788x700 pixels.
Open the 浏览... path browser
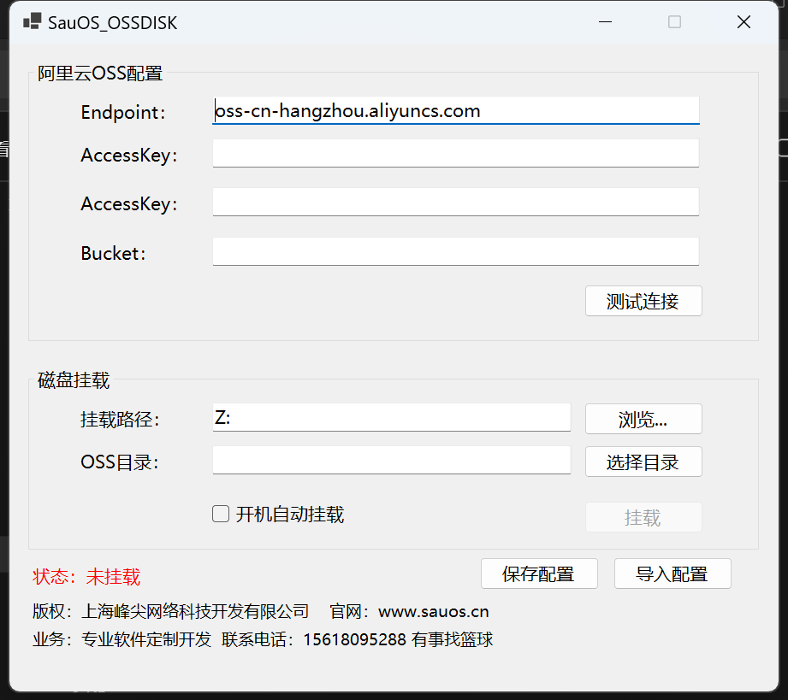point(643,419)
